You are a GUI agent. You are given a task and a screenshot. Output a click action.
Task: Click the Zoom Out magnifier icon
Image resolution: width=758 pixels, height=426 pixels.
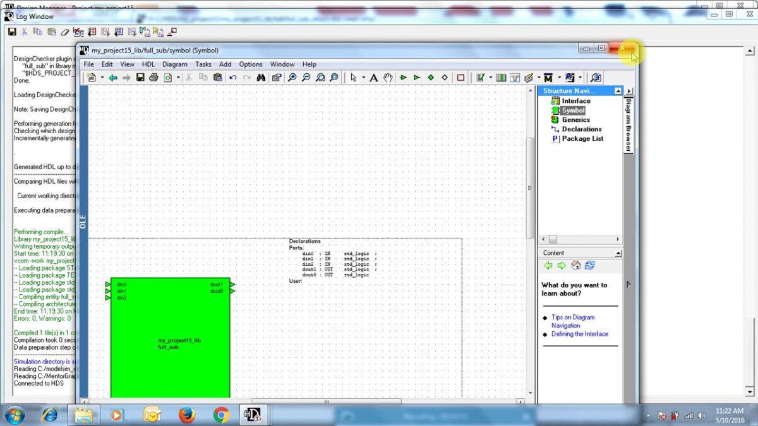306,78
